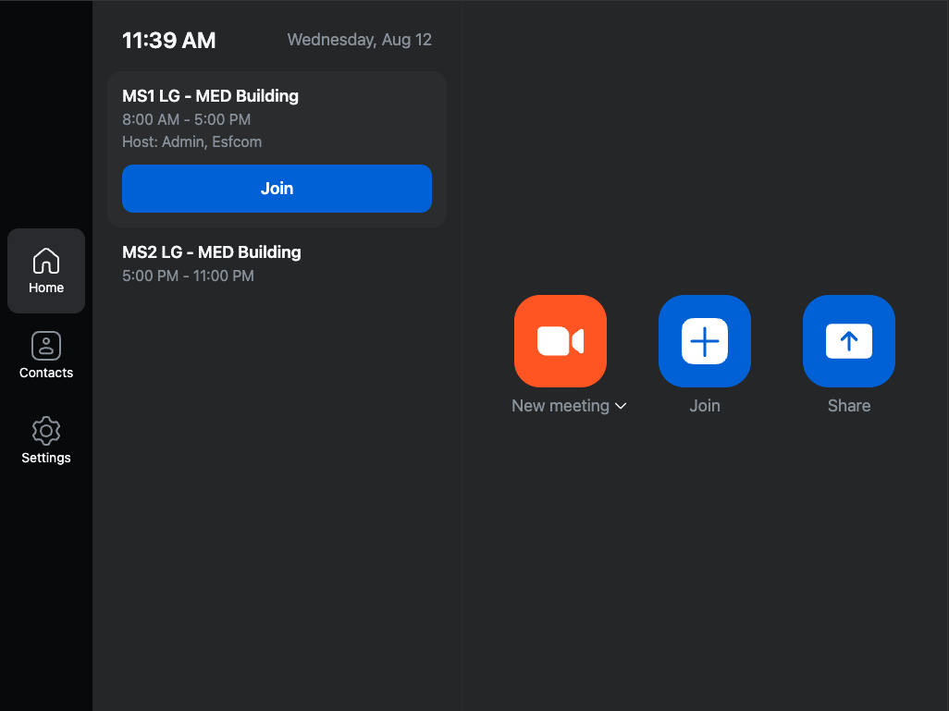
Task: Click the Share screen arrow icon
Action: click(x=848, y=341)
